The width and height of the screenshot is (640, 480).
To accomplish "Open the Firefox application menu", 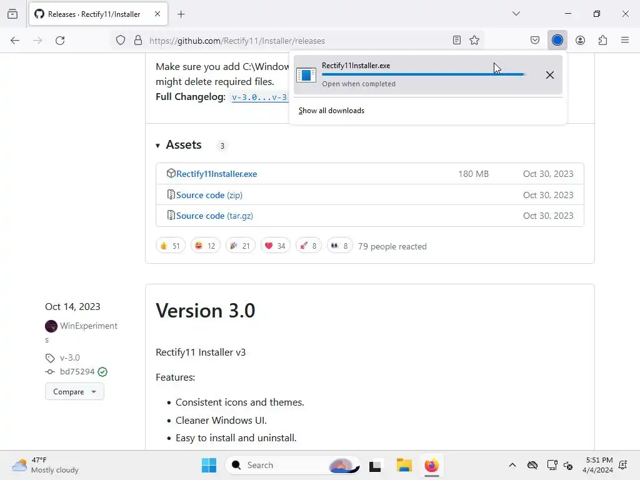I will click(x=625, y=40).
